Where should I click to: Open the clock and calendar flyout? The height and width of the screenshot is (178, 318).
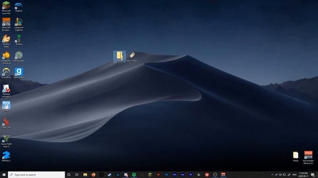(304, 175)
